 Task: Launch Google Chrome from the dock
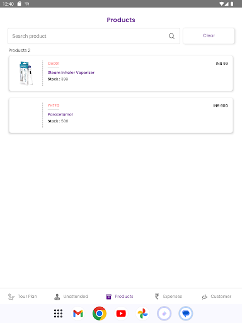click(100, 314)
